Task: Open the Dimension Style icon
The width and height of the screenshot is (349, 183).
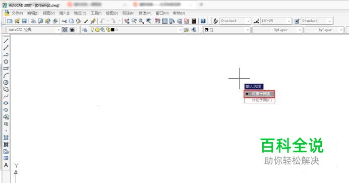Action: pyautogui.click(x=256, y=21)
